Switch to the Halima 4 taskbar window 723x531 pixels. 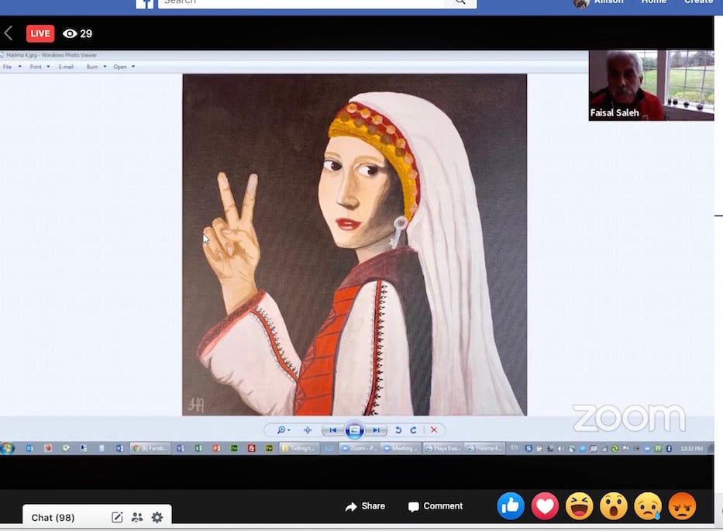[485, 448]
